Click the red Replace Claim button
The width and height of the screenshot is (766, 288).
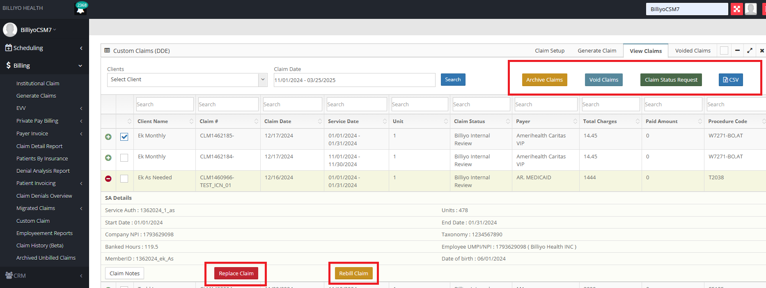point(236,273)
